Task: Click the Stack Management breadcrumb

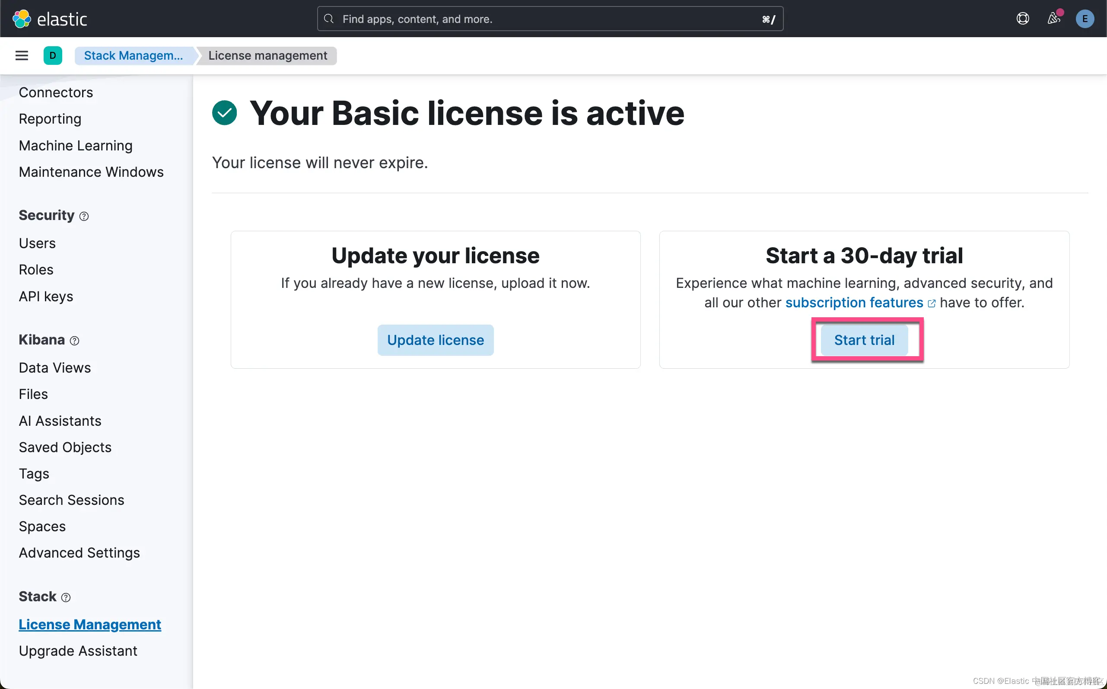Action: 134,56
